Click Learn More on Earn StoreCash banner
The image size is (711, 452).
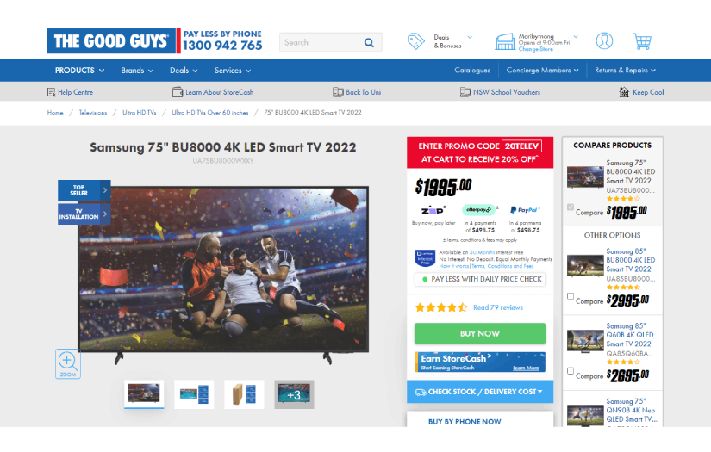[526, 368]
